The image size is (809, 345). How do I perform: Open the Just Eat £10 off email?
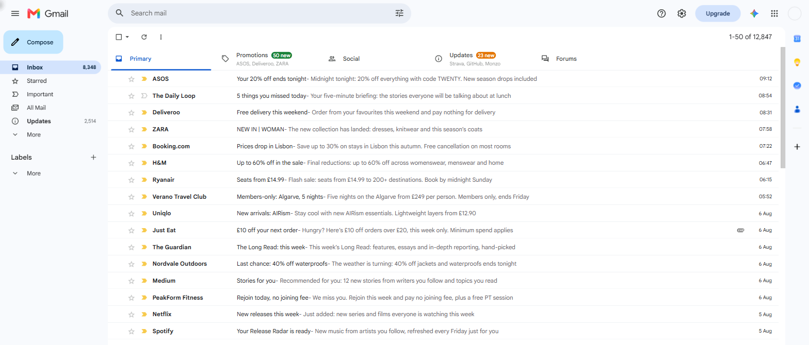[443, 230]
